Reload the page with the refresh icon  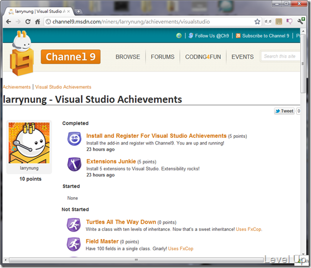(x=28, y=22)
